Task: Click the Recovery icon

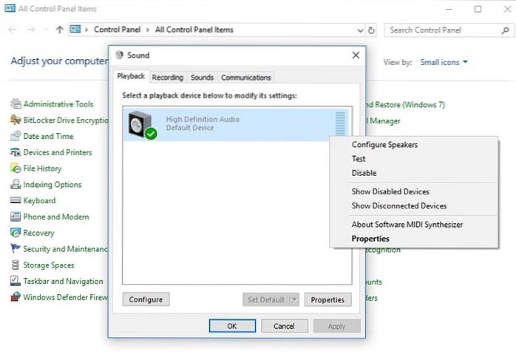Action: click(16, 233)
